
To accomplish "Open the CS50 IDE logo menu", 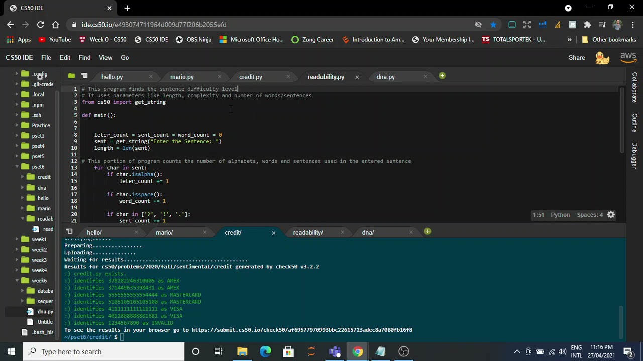I will coord(19,58).
